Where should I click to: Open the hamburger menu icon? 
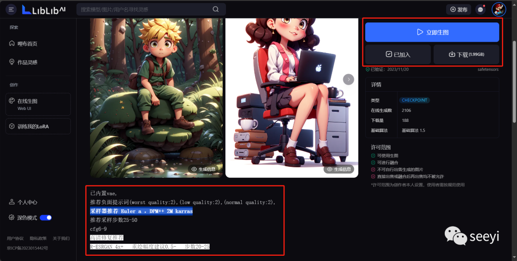[11, 9]
